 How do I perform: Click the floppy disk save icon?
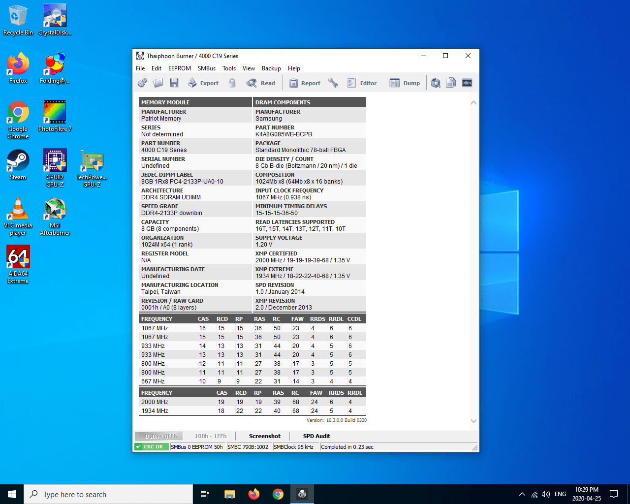click(174, 83)
